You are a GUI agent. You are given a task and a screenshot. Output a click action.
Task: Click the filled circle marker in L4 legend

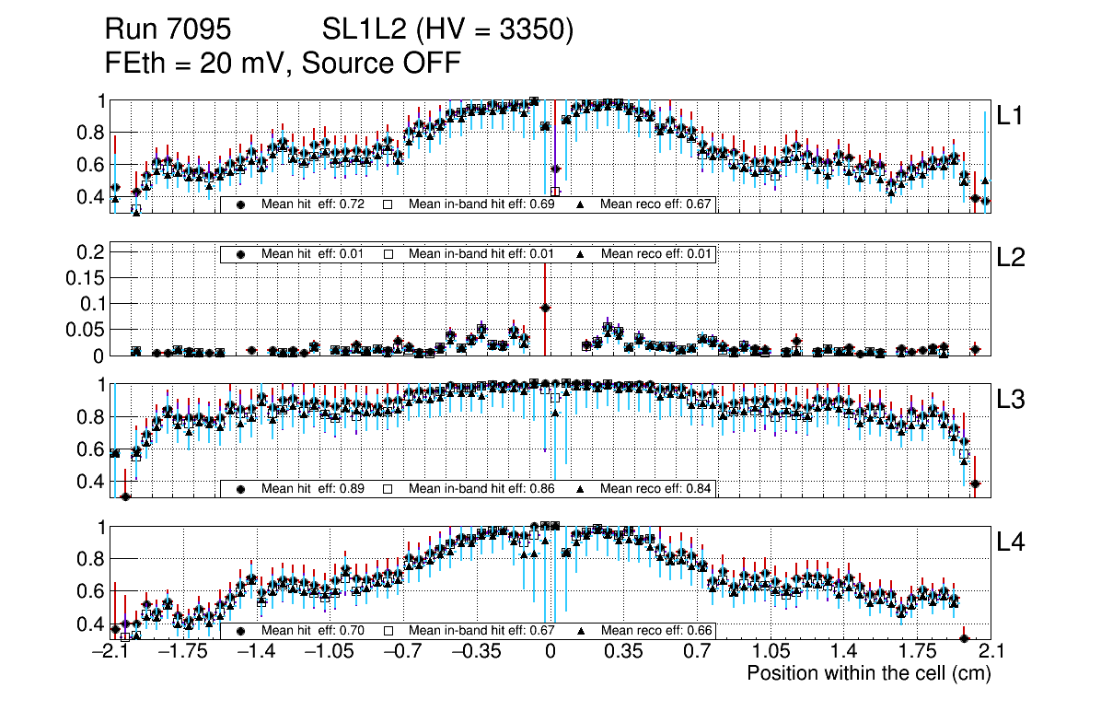click(x=240, y=632)
